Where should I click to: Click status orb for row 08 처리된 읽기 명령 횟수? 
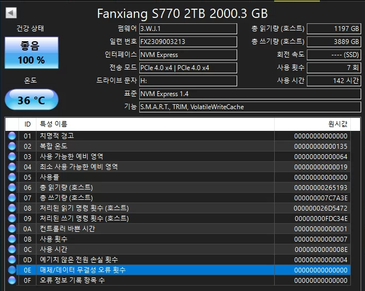[x=12, y=208]
